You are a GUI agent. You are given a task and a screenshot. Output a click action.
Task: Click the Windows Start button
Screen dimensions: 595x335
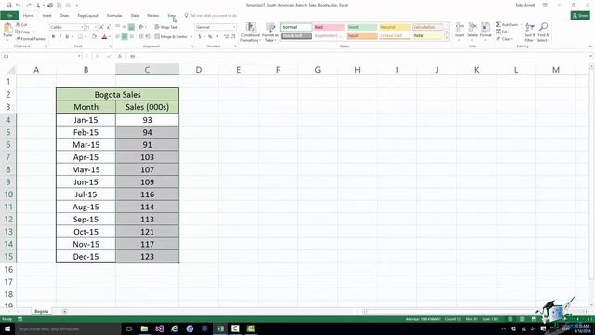(7, 328)
